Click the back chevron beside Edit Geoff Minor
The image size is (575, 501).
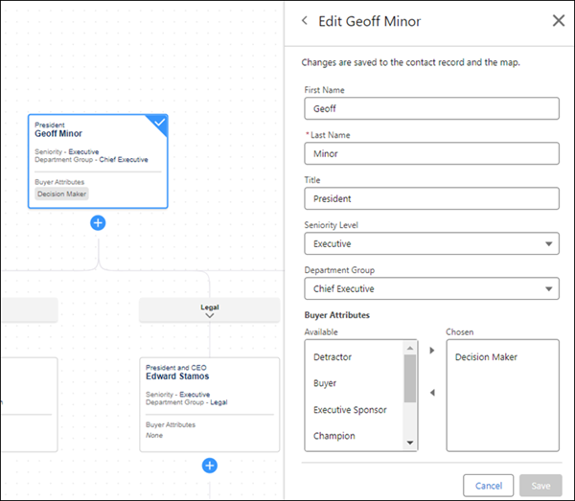click(305, 21)
